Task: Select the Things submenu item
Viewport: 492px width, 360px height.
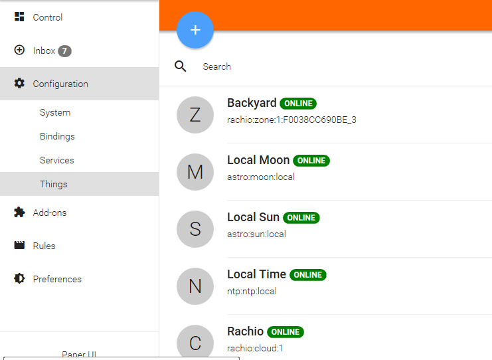Action: [x=53, y=185]
